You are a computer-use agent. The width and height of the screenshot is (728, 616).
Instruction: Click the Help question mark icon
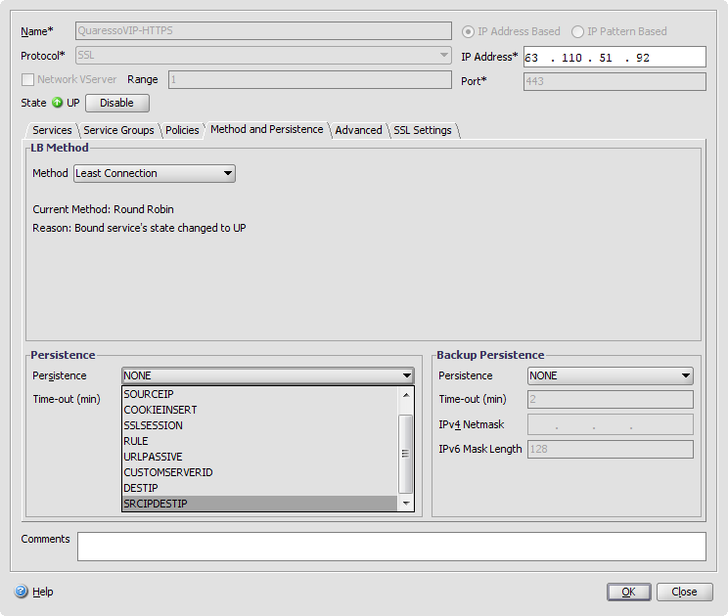coord(21,592)
